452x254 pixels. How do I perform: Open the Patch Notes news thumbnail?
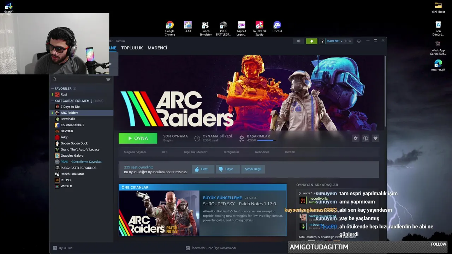[x=159, y=213]
